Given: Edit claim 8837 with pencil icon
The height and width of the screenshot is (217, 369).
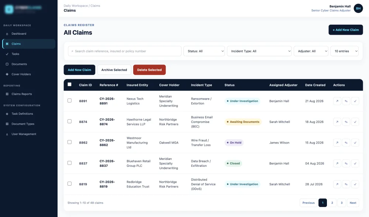Looking at the screenshot, I should point(346,163).
